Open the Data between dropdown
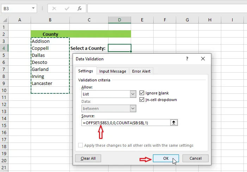Viewport: 247px width, 172px height. pyautogui.click(x=133, y=108)
